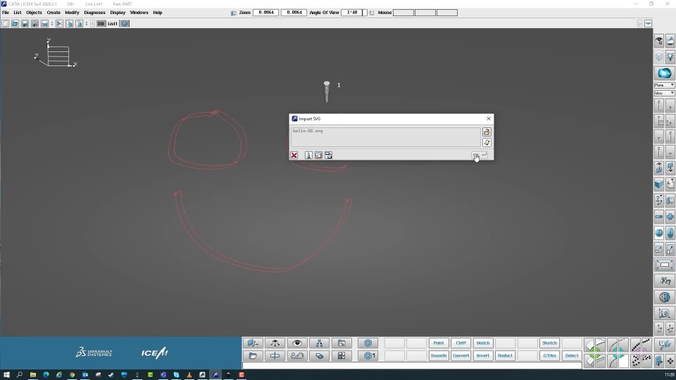
Task: Click the Smooth button
Action: coord(439,356)
